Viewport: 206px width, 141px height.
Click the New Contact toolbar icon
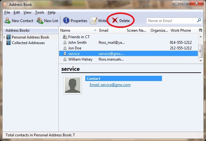(x=7, y=20)
